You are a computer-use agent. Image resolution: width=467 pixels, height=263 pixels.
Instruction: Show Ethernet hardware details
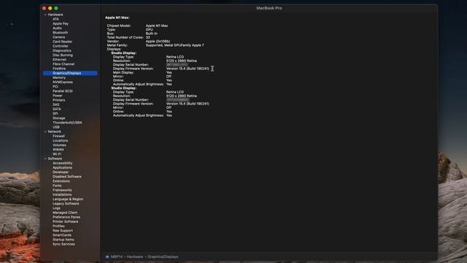click(x=59, y=59)
